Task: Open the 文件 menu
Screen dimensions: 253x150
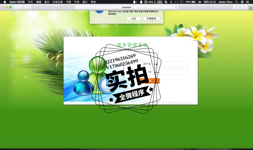Action: 30,2
